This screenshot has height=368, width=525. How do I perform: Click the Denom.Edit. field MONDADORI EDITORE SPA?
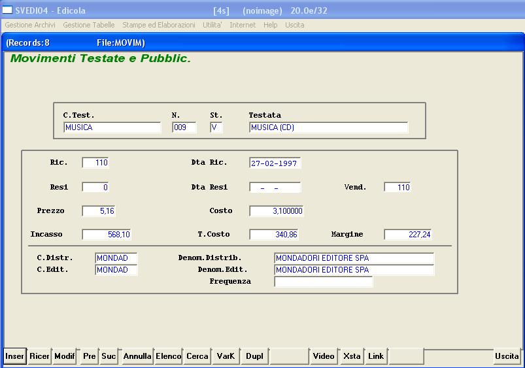[x=354, y=270]
